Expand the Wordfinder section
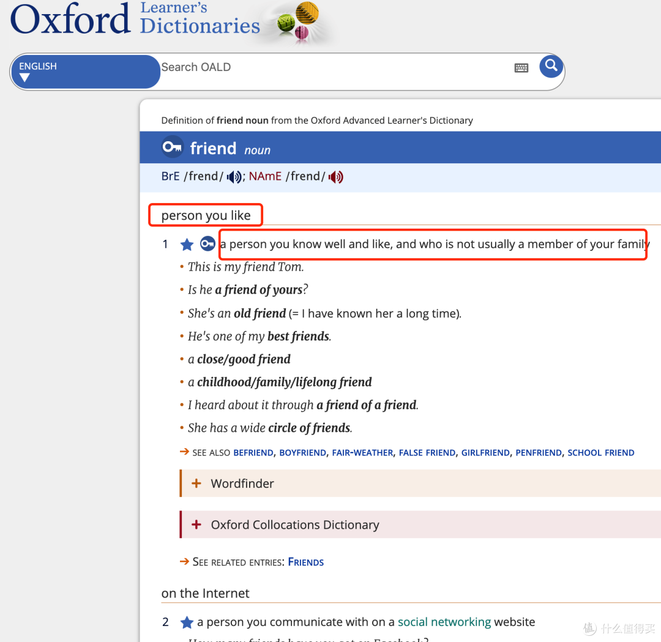Image resolution: width=661 pixels, height=642 pixels. point(420,483)
